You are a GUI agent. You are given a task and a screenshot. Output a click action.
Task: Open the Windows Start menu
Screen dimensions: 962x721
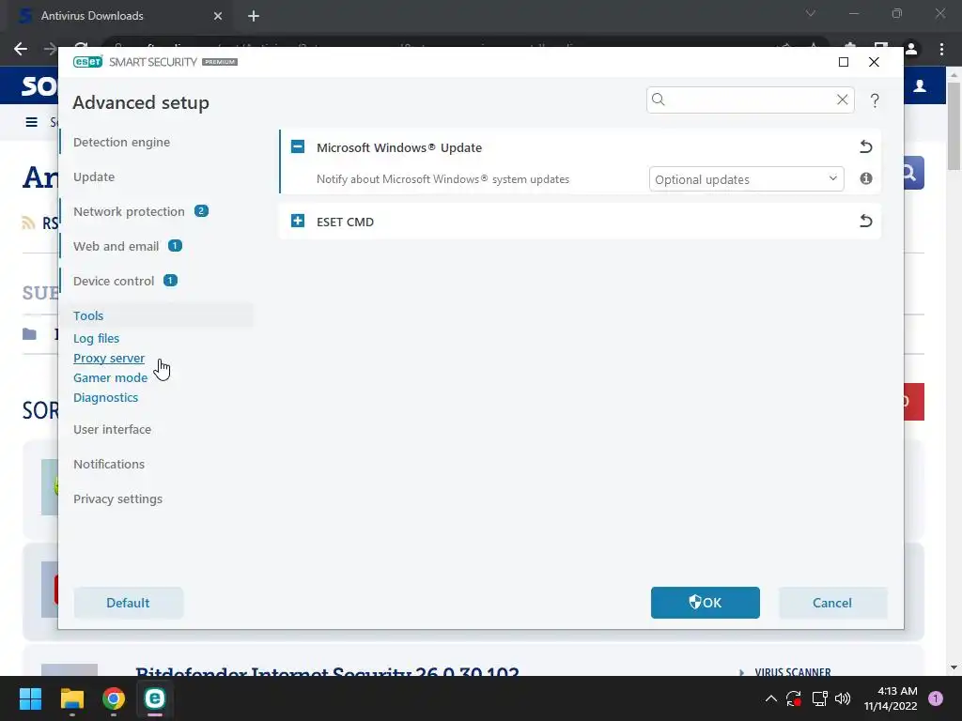[x=30, y=698]
